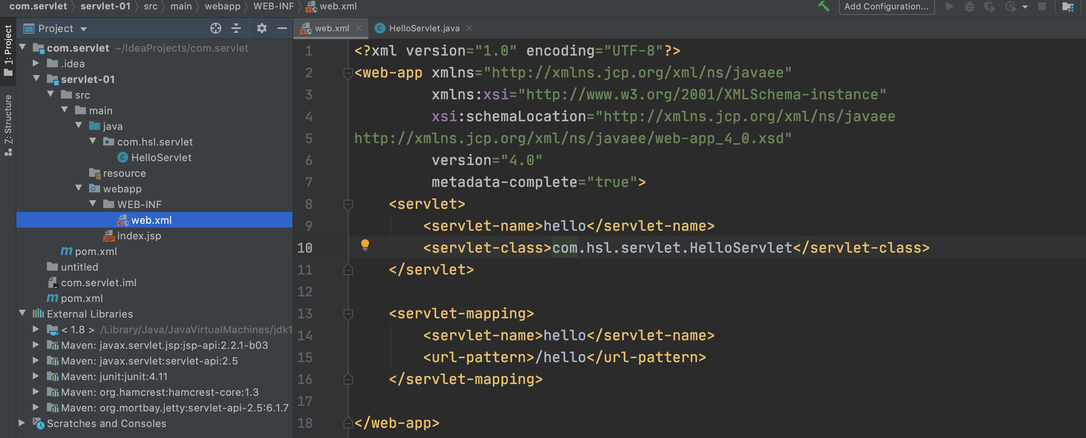1086x438 pixels.
Task: Fold the servlet tag at line 8
Action: 348,205
